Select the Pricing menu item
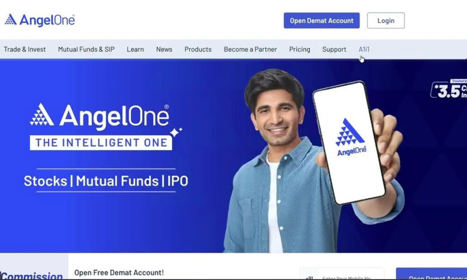The height and width of the screenshot is (280, 467). tap(300, 49)
